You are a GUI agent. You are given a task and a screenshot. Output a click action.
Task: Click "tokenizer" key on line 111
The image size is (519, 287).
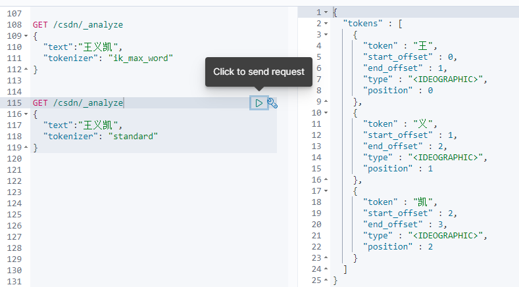click(71, 58)
